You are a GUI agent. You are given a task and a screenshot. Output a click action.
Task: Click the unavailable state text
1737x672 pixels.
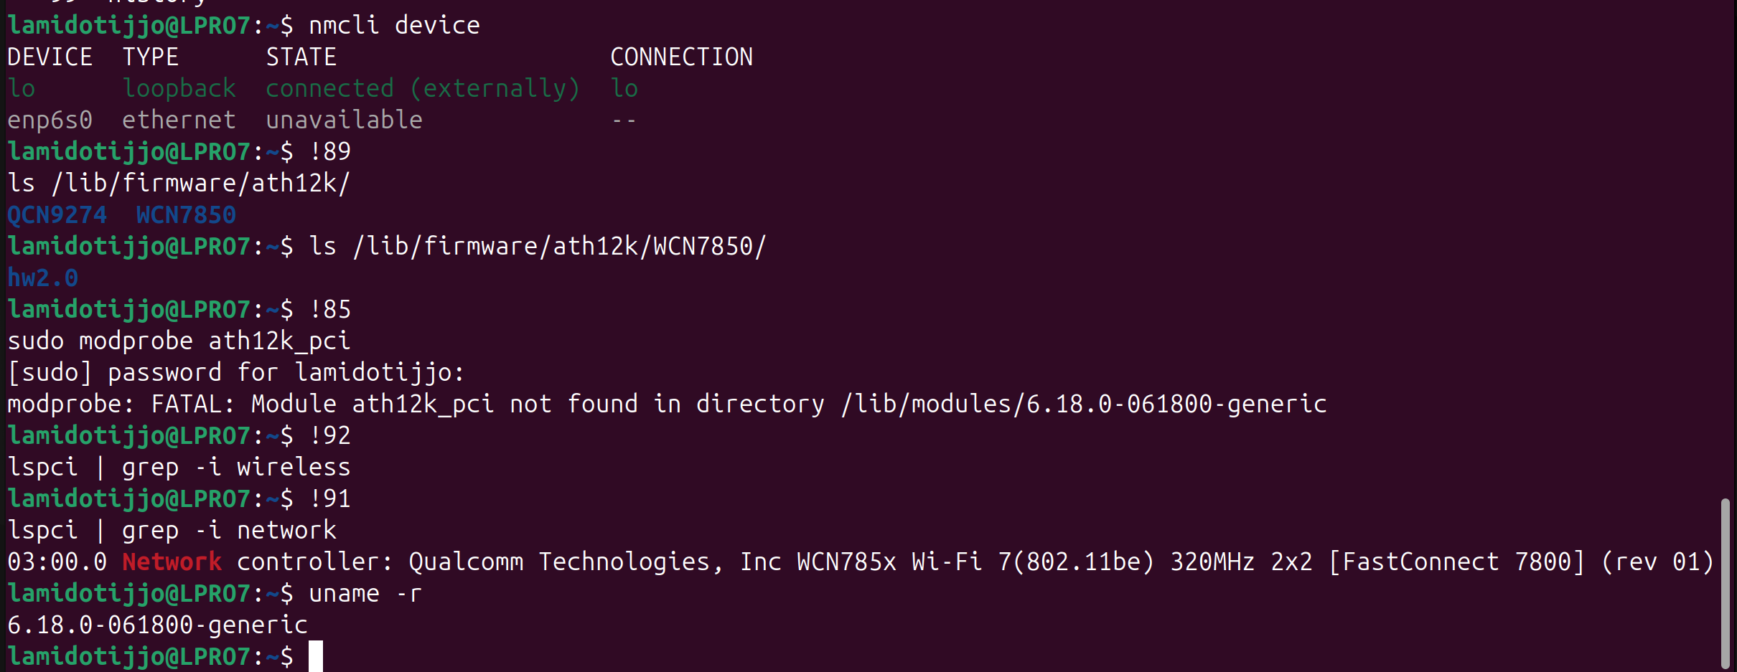pos(344,120)
